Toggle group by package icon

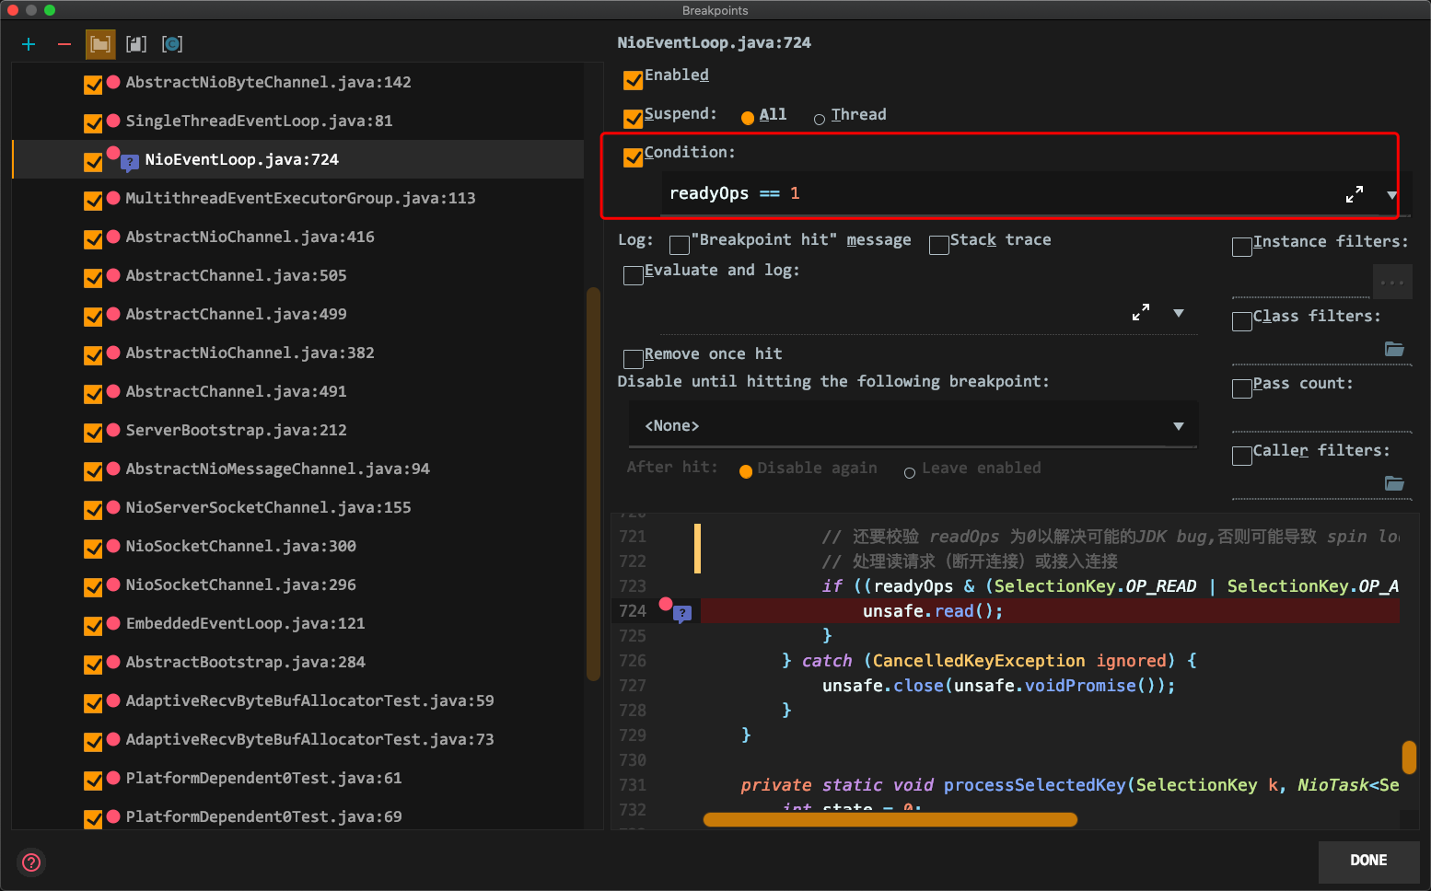[x=100, y=44]
